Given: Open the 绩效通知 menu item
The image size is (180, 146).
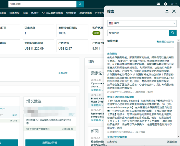Looking at the screenshot, I should point(15,13).
